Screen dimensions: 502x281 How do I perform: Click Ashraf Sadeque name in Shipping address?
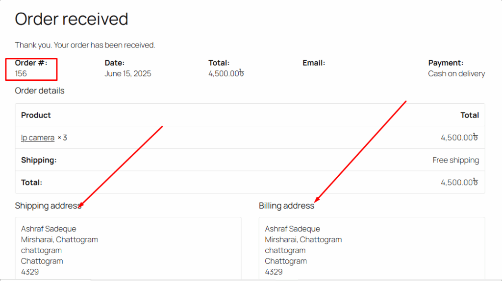point(49,229)
